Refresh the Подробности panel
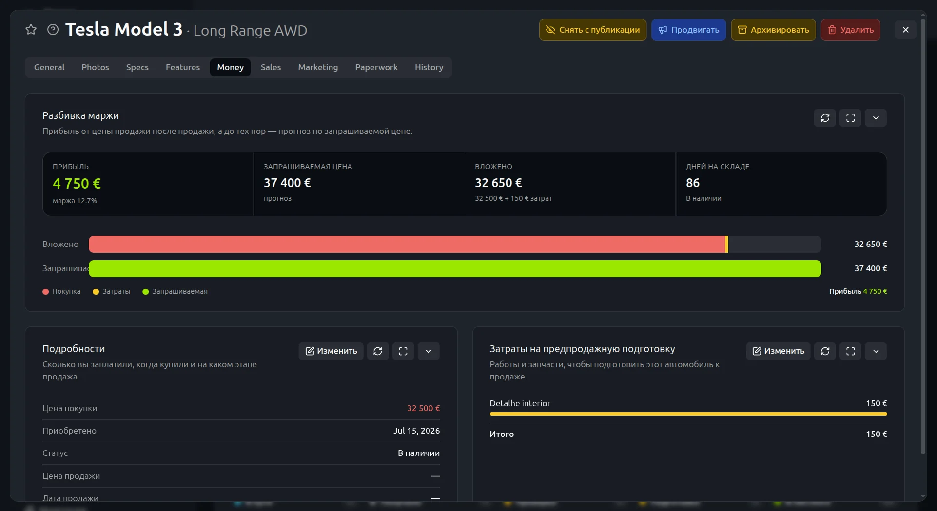The image size is (937, 511). tap(378, 351)
